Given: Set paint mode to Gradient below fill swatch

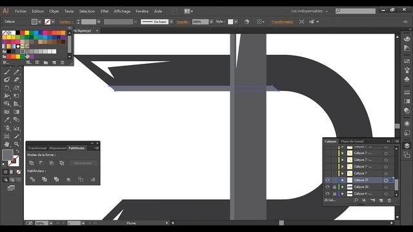Looking at the screenshot, I should click(12, 172).
